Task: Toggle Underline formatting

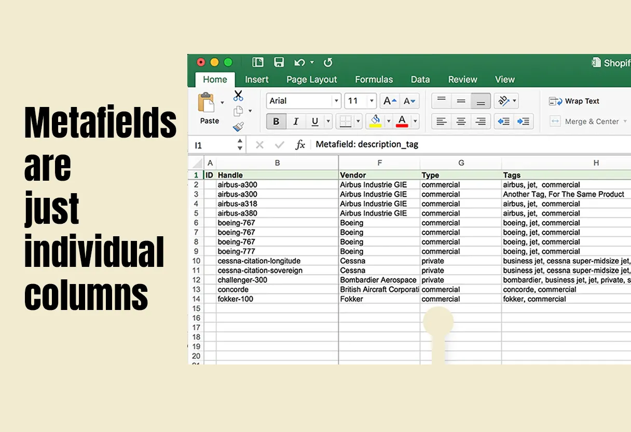Action: point(315,122)
